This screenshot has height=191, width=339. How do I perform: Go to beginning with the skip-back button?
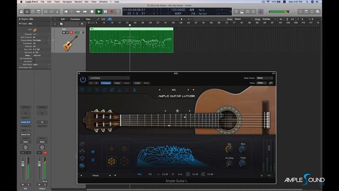66,12
